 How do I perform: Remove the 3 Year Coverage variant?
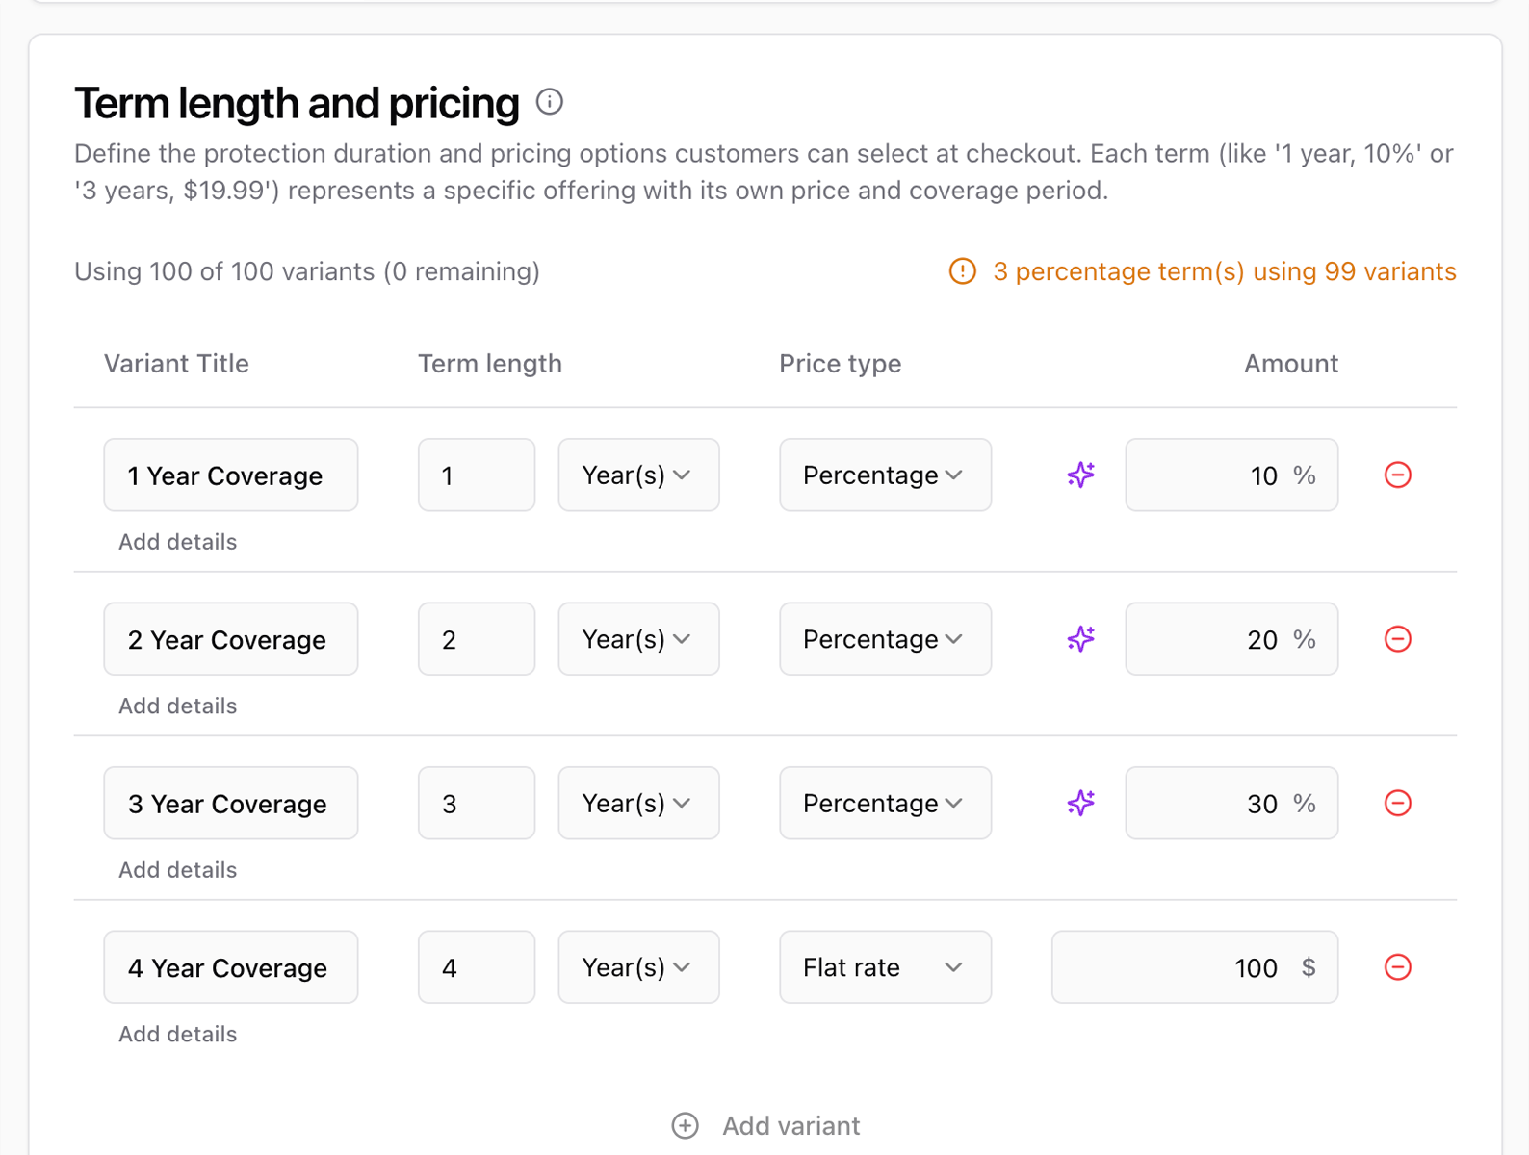point(1397,803)
